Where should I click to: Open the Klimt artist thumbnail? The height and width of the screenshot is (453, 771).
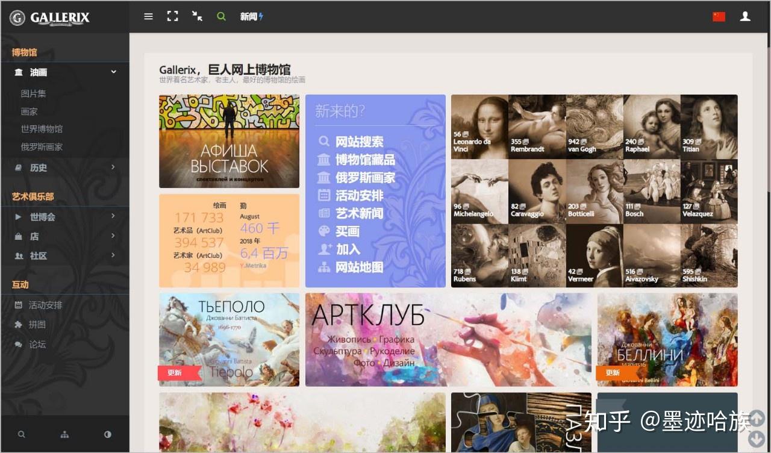pyautogui.click(x=537, y=256)
